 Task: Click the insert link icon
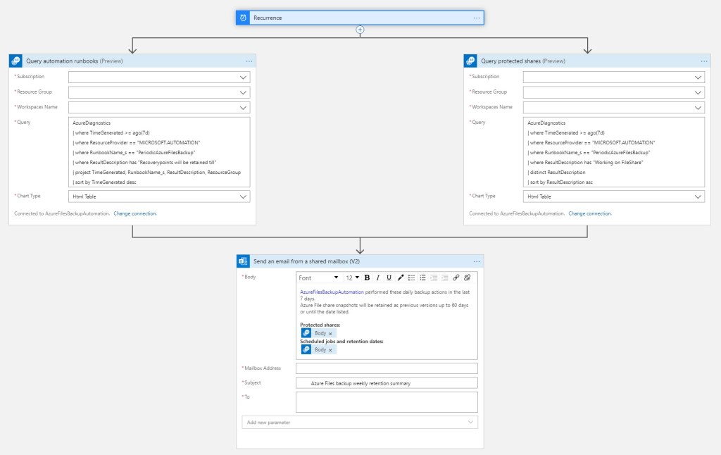(456, 278)
